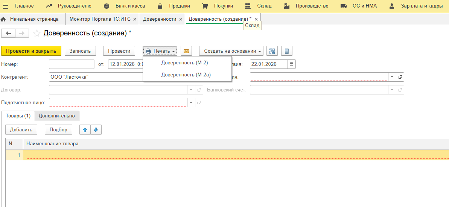
Task: Move row up with blue up arrow
Action: (x=85, y=130)
